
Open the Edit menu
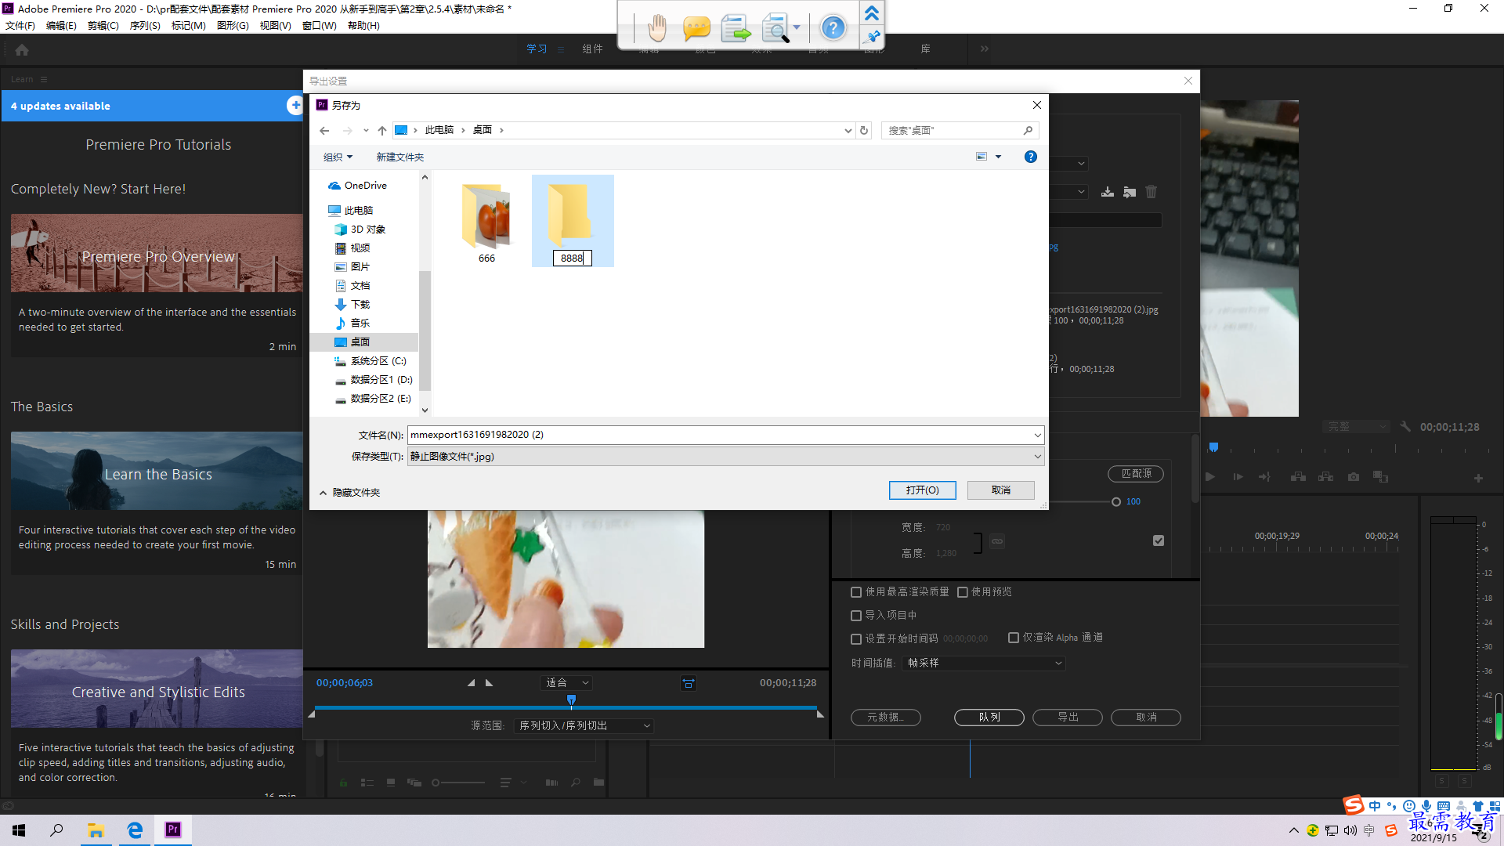pos(61,26)
